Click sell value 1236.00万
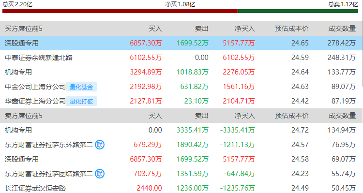Screen dimensions: 363x193 point(192,188)
